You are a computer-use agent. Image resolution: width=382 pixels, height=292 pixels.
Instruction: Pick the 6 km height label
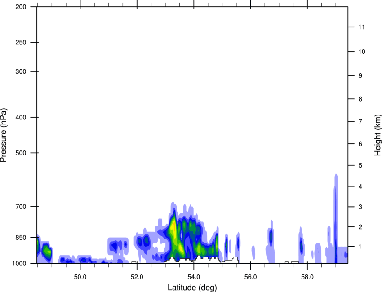click(x=360, y=144)
